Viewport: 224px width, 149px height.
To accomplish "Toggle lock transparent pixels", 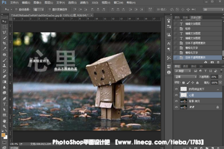I will coord(183,83).
